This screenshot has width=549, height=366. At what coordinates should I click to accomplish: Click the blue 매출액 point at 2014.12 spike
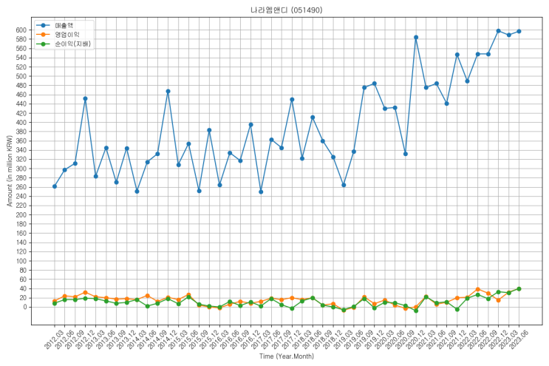click(x=168, y=92)
